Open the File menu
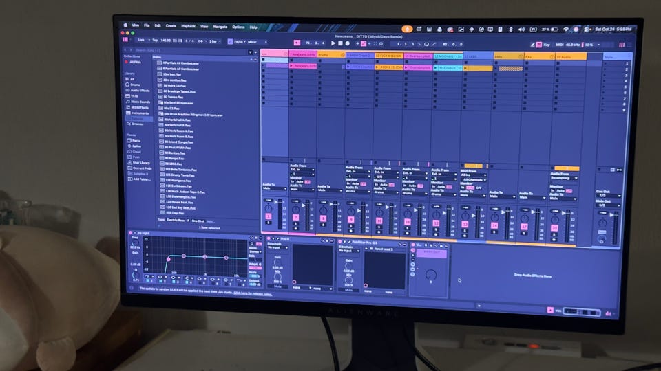The width and height of the screenshot is (661, 371). (x=147, y=25)
